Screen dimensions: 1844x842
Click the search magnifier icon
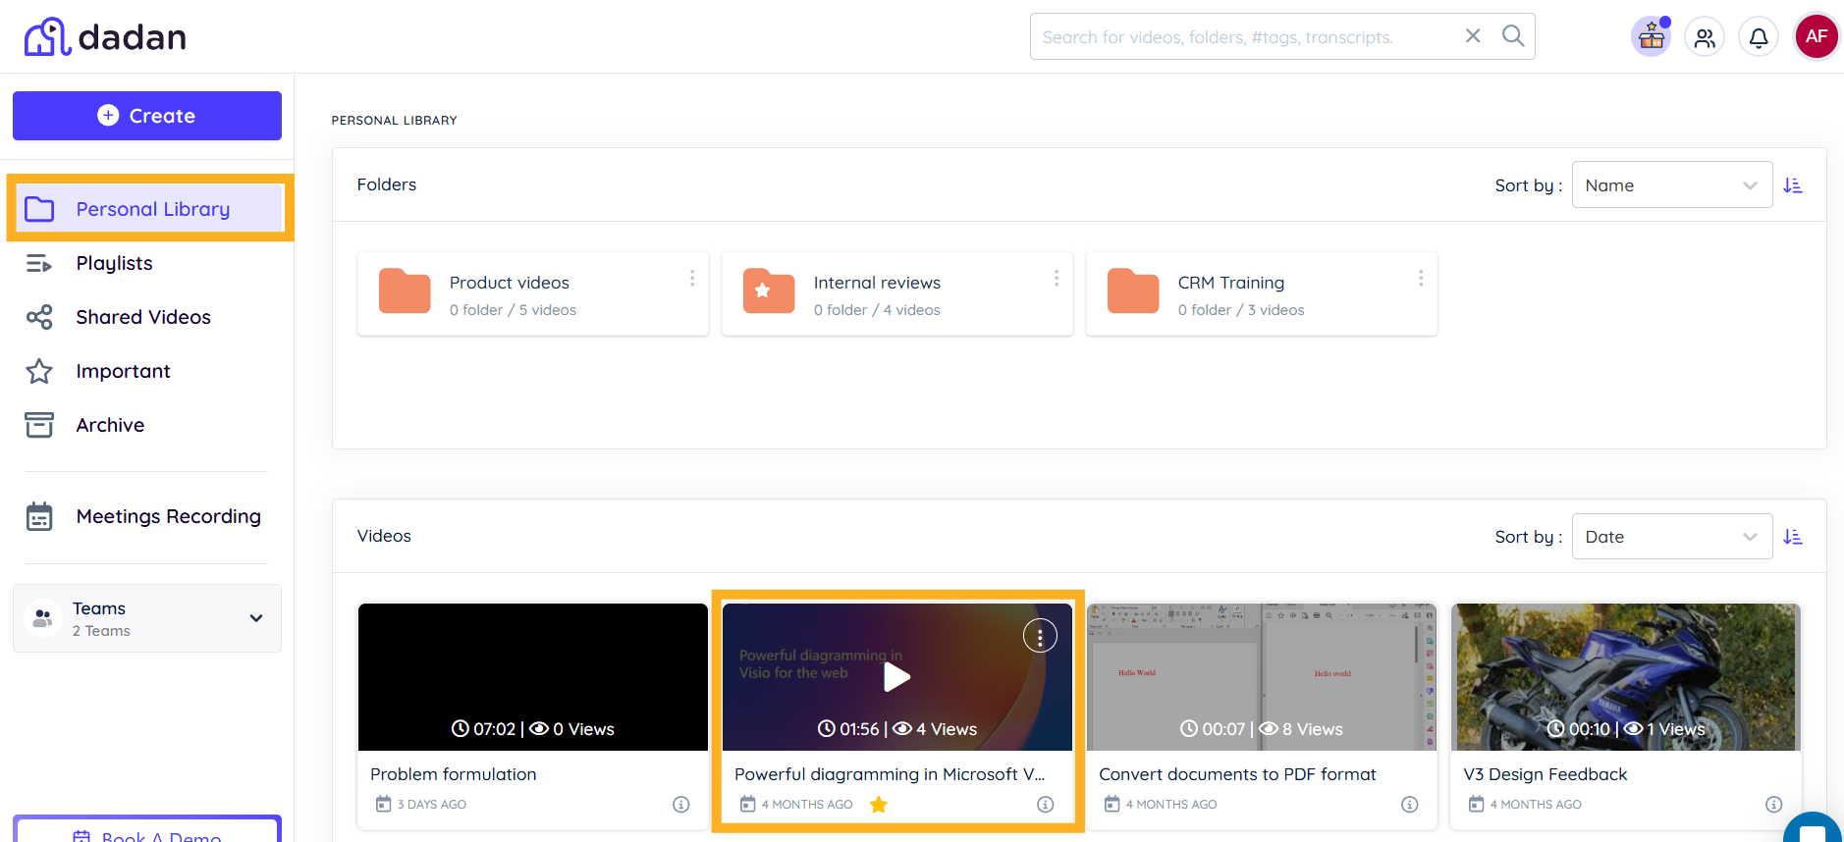(x=1513, y=36)
